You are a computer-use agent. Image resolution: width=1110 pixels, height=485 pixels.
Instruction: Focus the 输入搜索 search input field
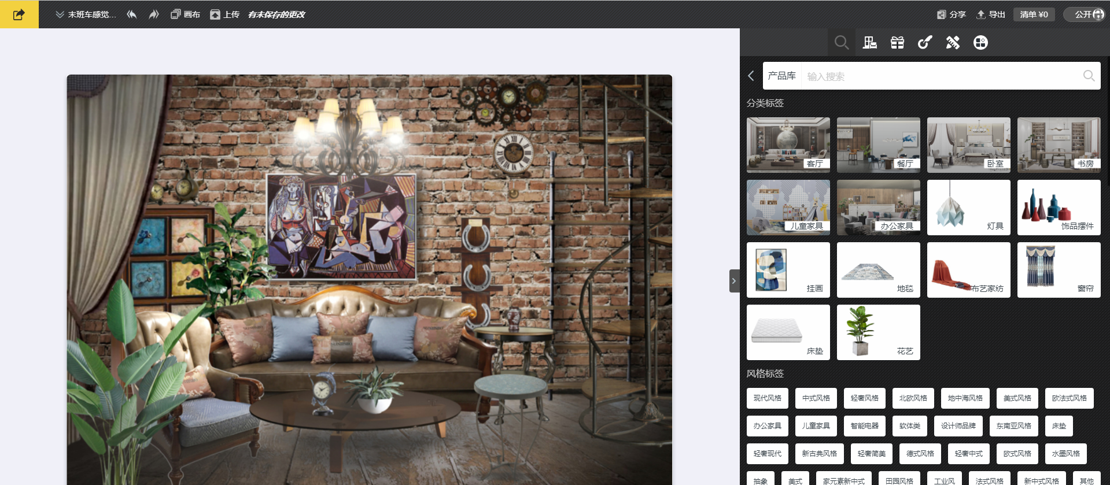(x=942, y=76)
